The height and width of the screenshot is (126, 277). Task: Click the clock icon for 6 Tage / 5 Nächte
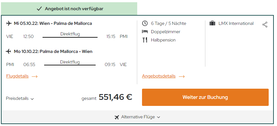click(145, 23)
